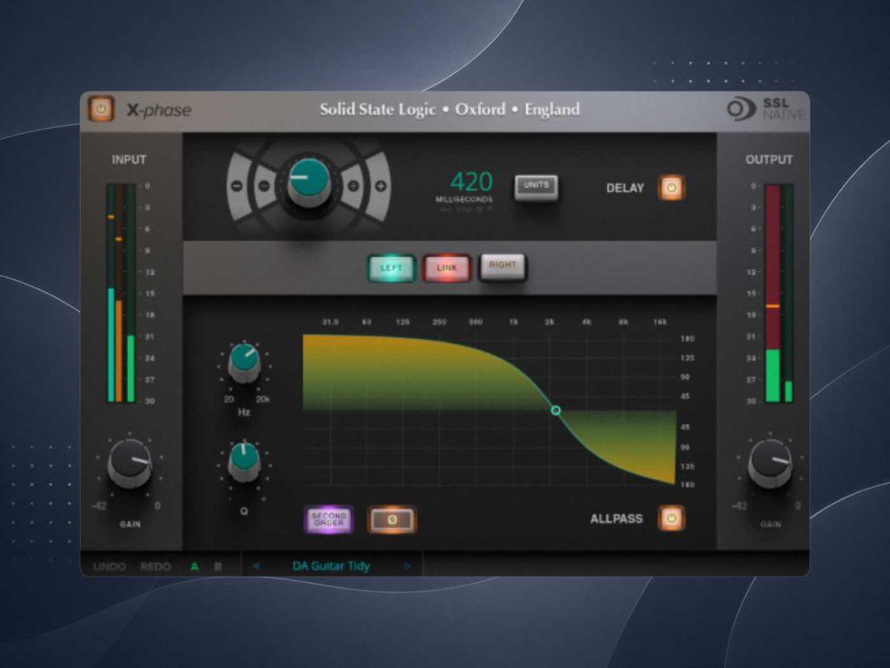The image size is (890, 668).
Task: Click the Hz frequency knob
Action: point(244,363)
